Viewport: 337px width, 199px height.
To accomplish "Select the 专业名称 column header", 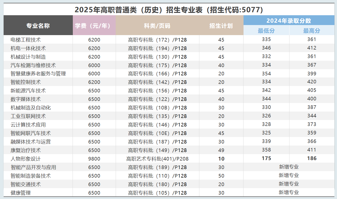I will (x=38, y=26).
